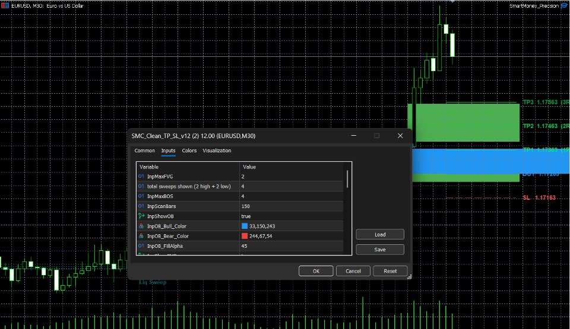Click the inputs list vertical scrollbar thumb

click(x=347, y=179)
